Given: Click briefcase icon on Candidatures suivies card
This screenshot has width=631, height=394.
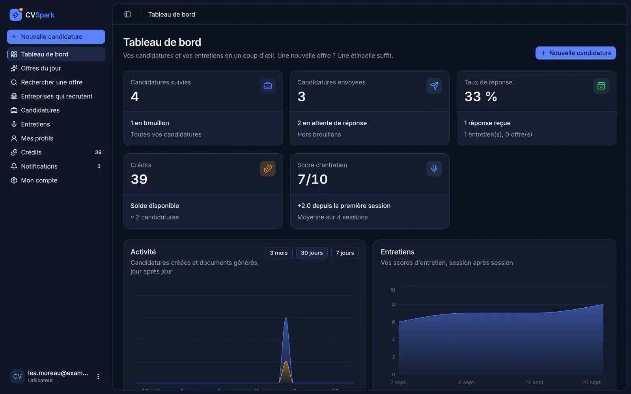Looking at the screenshot, I should tap(267, 86).
